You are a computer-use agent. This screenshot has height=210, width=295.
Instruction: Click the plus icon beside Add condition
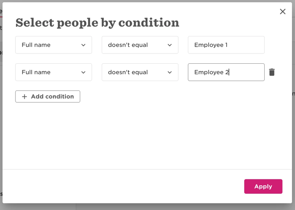25,97
